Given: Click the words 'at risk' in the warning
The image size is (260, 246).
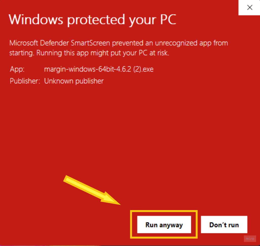Looking at the screenshot, I should tap(159, 53).
